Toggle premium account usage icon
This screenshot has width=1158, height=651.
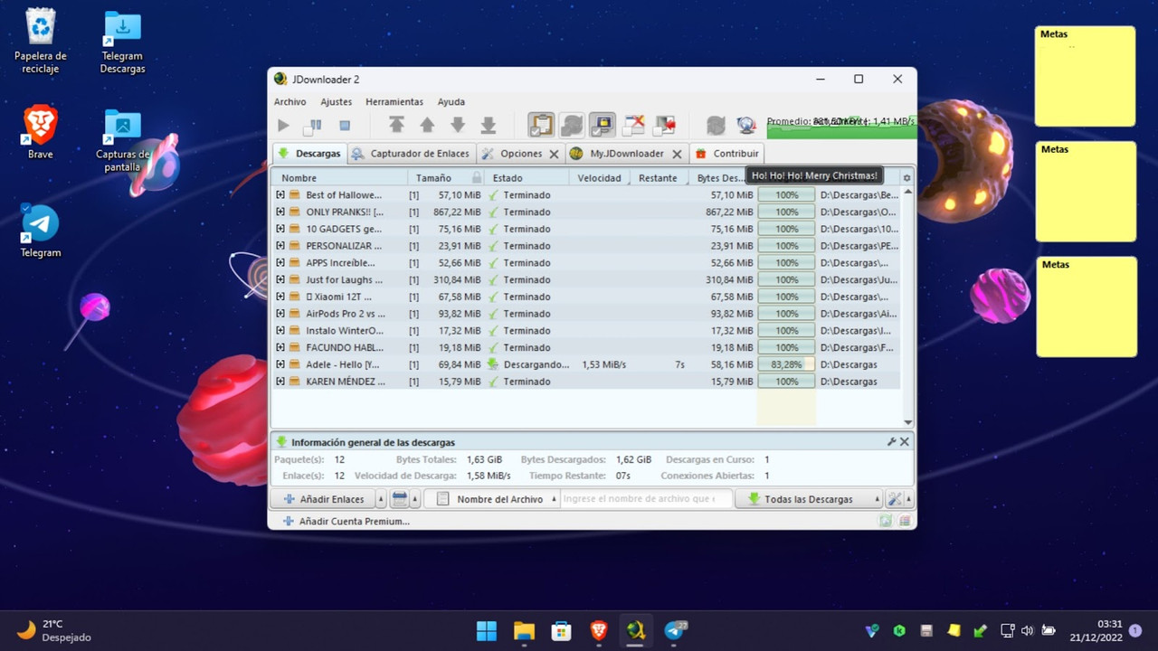[603, 125]
